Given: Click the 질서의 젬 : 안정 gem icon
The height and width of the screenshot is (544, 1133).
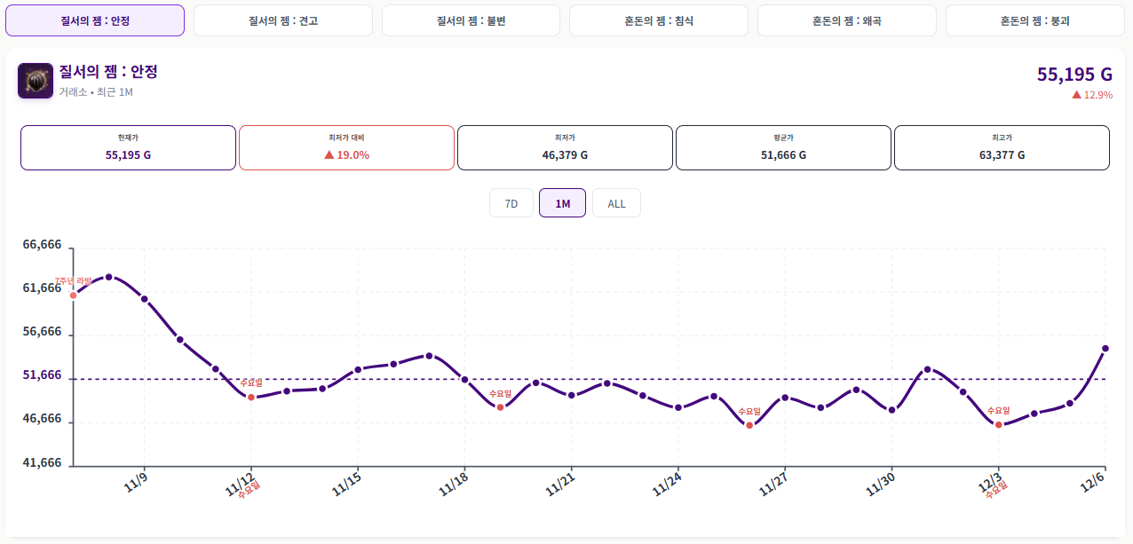Looking at the screenshot, I should tap(36, 81).
